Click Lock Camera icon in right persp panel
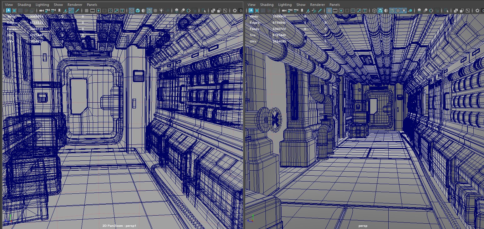484x229 pixels. (290, 11)
